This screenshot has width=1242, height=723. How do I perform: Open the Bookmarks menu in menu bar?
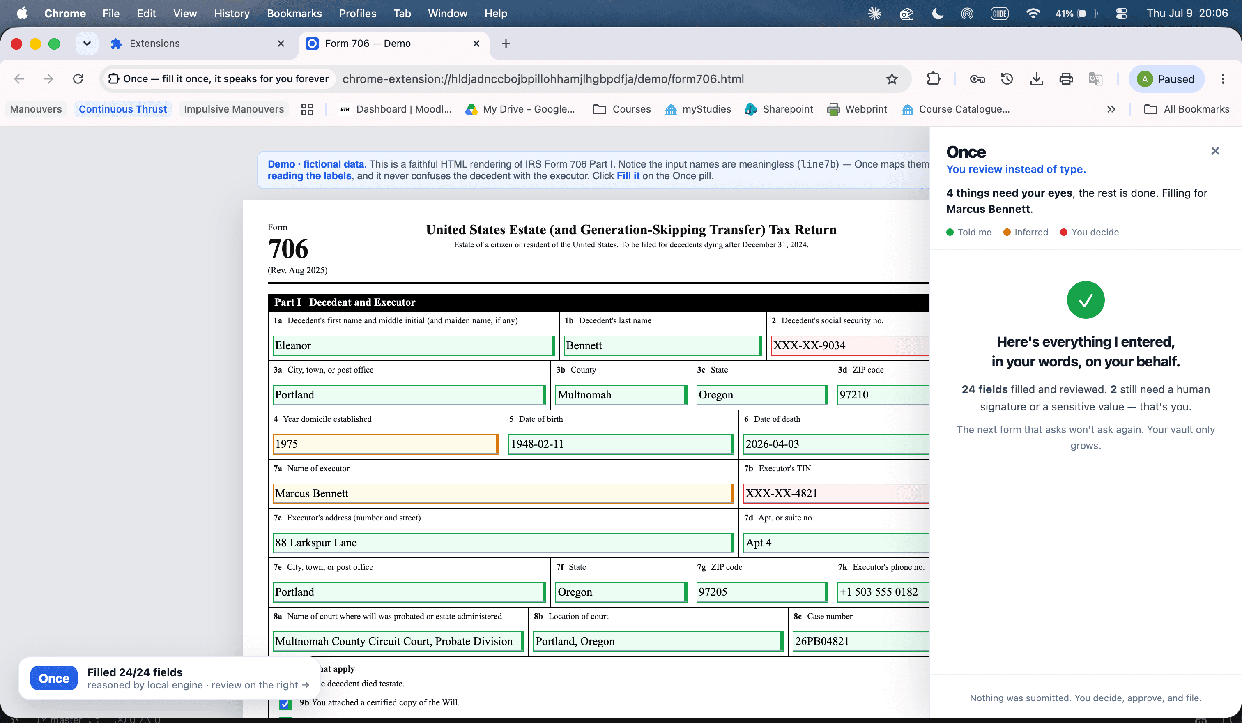click(294, 13)
